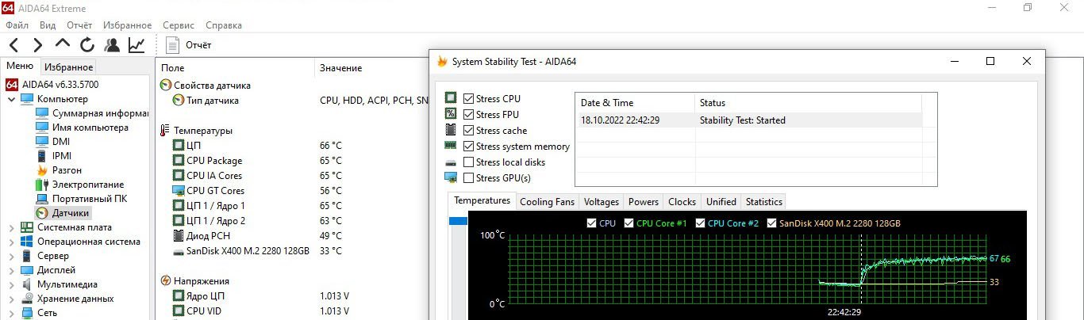Toggle CPU Core #2 graph checkbox
Screen dimensions: 1084x320
pos(701,223)
